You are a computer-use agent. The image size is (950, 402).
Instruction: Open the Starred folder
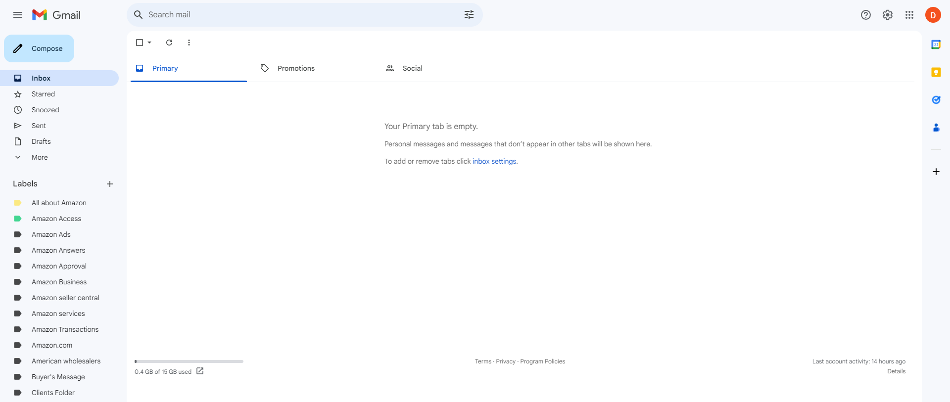[x=59, y=94]
